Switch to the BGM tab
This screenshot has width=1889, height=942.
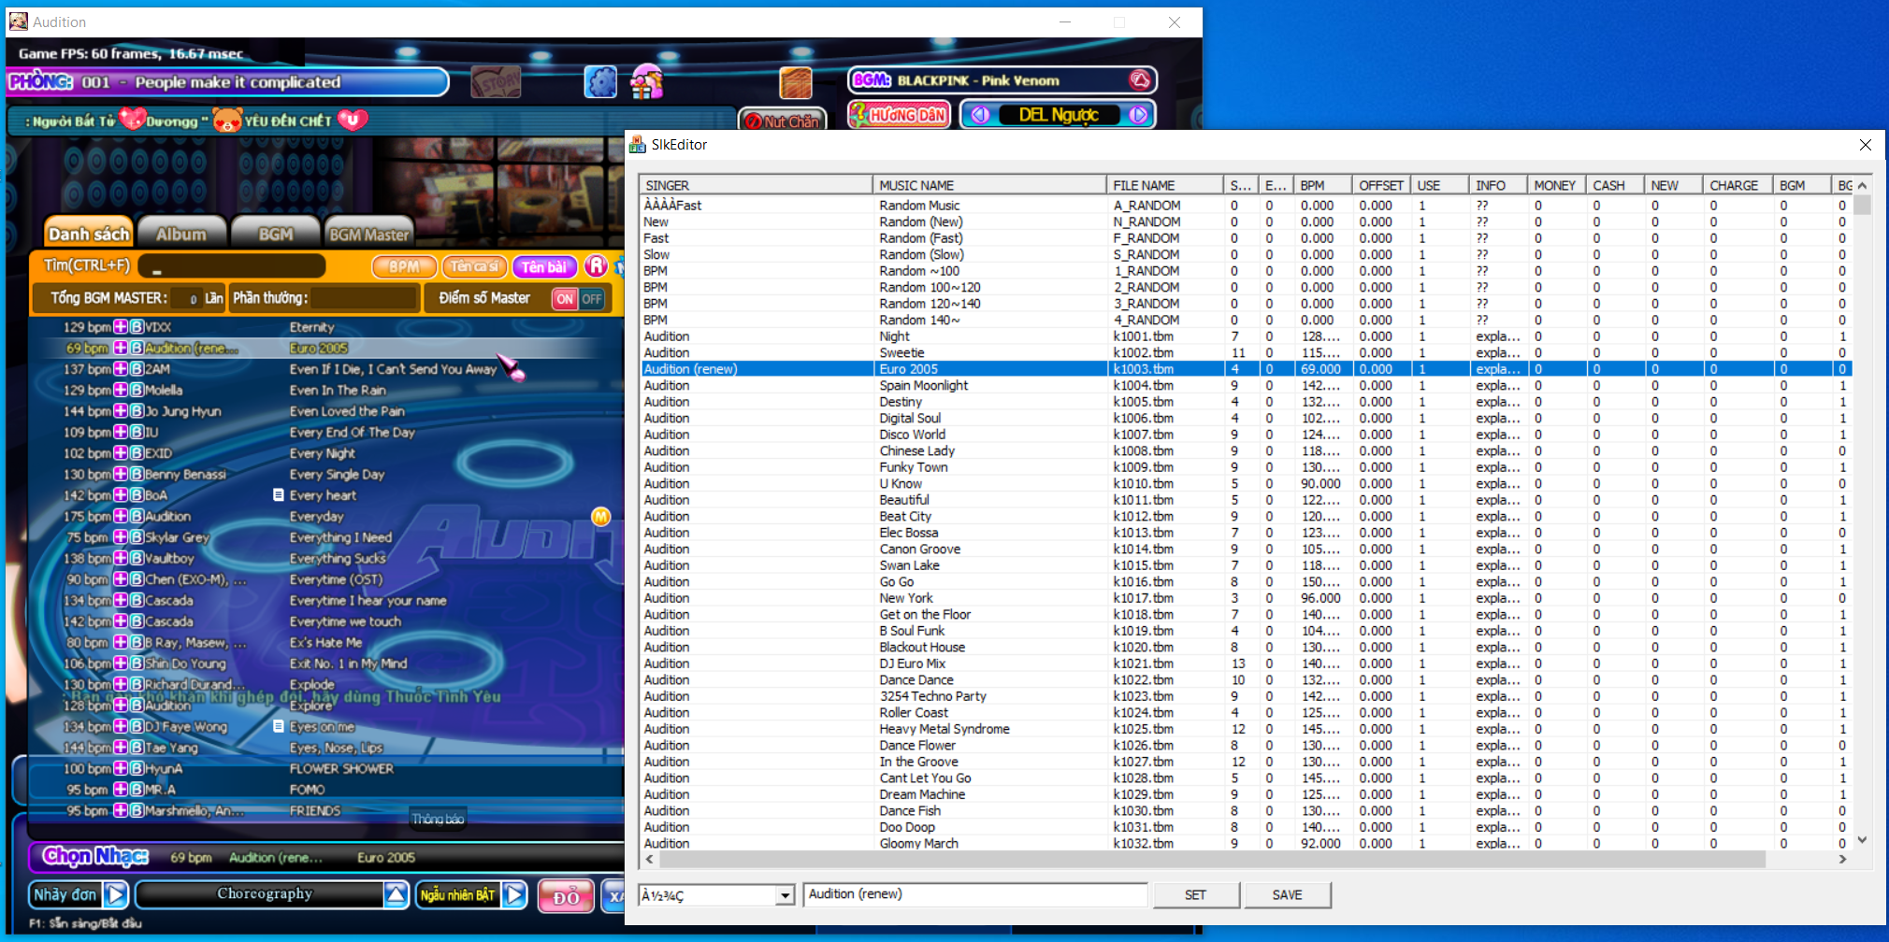click(x=275, y=233)
